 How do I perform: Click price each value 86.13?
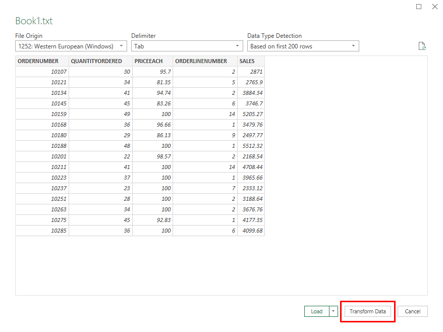coord(152,135)
